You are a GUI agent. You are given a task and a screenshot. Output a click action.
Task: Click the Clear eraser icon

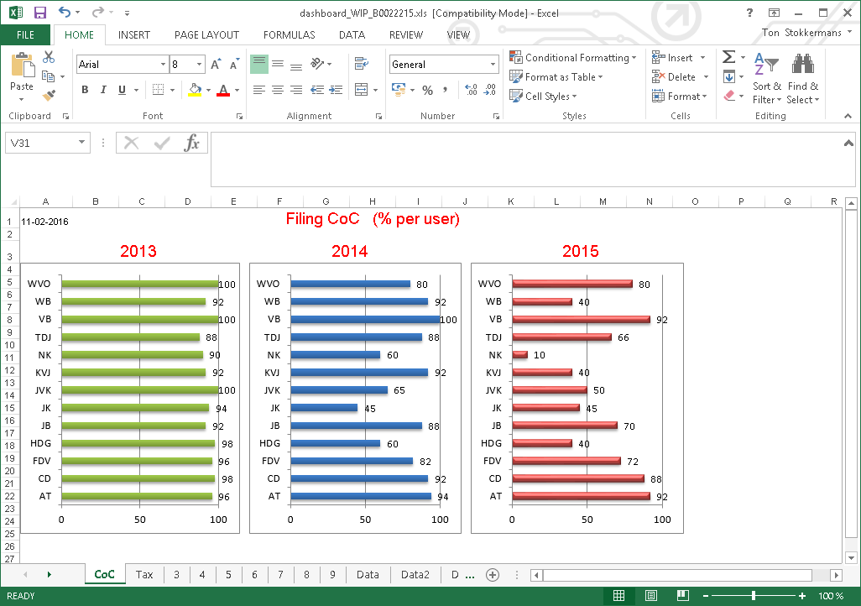coord(729,96)
